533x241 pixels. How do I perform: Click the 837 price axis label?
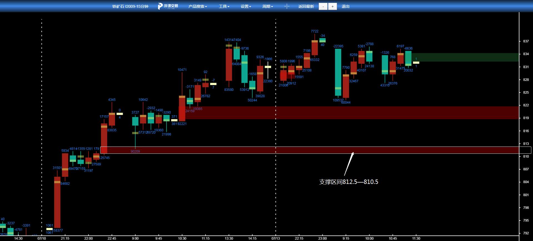pos(526,41)
